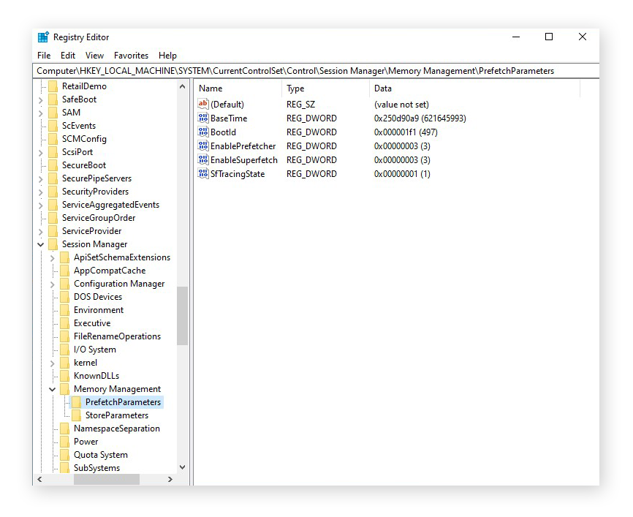
Task: Open the View menu
Action: pyautogui.click(x=94, y=56)
